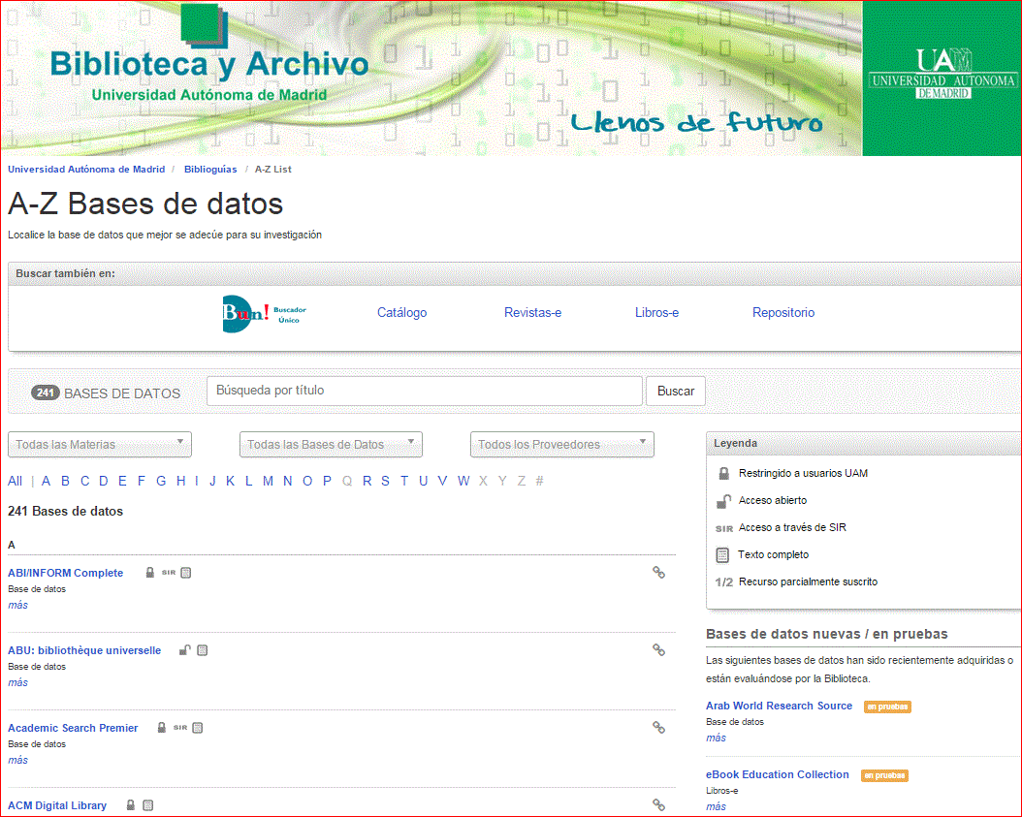Go to the Biblioguías breadcrumb
The image size is (1022, 817).
[x=210, y=169]
